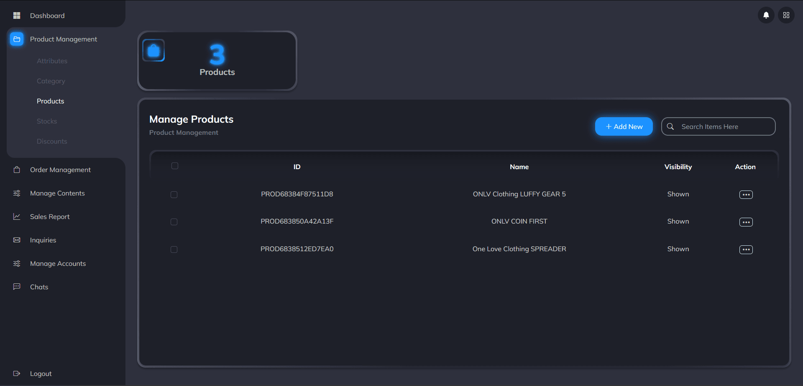Click product ID PROD68384F87511D8
Image resolution: width=803 pixels, height=386 pixels.
(x=297, y=194)
